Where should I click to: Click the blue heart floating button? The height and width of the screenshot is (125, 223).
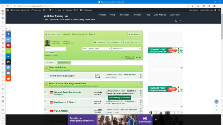point(216,102)
